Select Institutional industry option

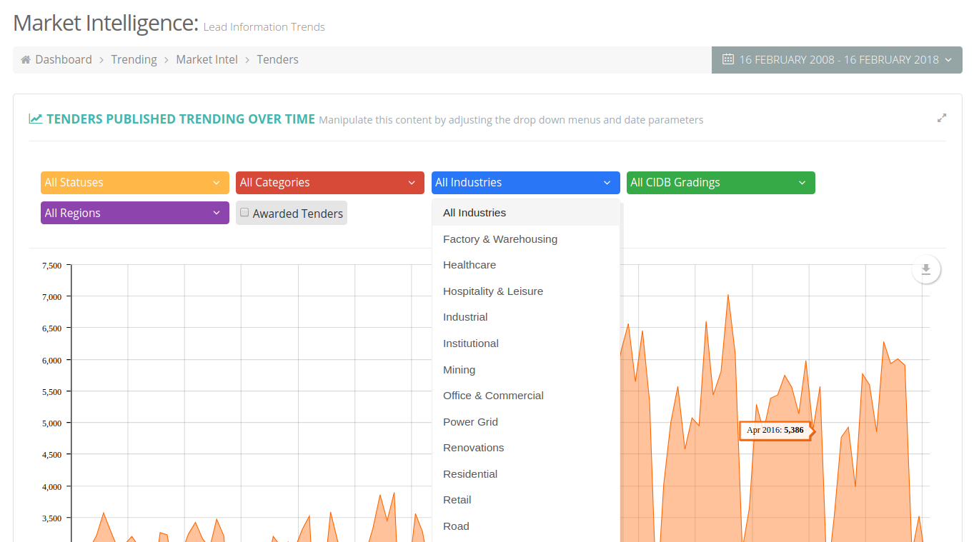(525, 343)
